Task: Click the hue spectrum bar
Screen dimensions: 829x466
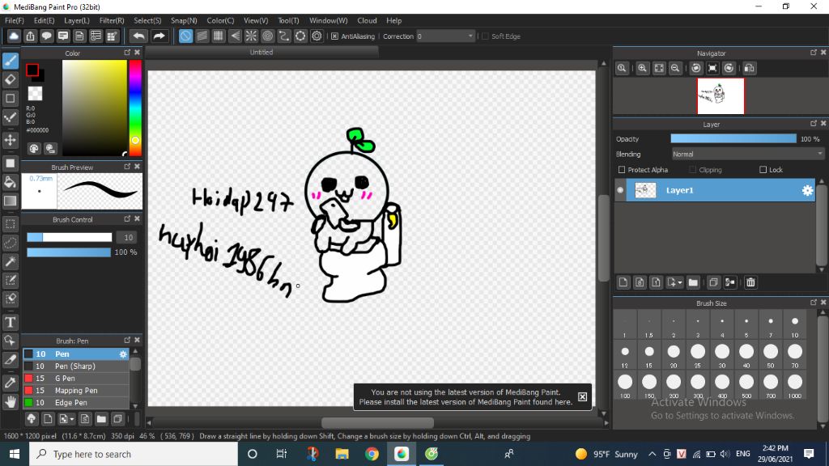Action: point(135,108)
